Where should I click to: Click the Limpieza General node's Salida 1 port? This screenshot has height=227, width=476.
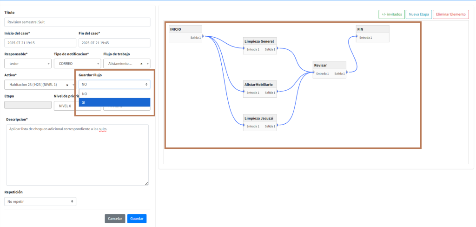[x=278, y=49]
